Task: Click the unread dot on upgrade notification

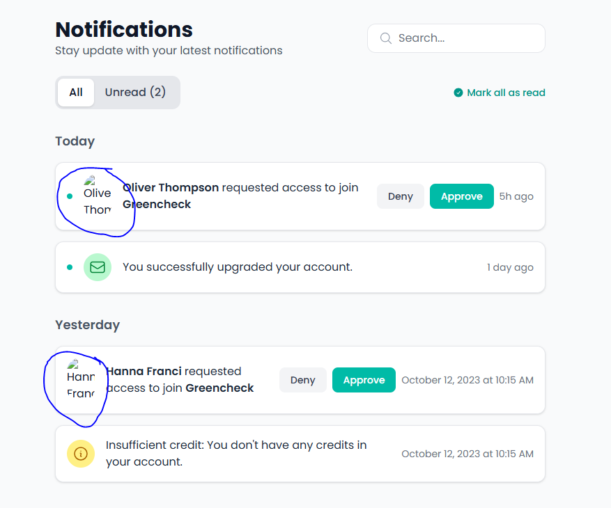Action: click(70, 267)
